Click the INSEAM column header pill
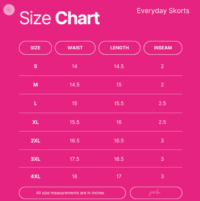The width and height of the screenshot is (200, 201). pos(163,48)
